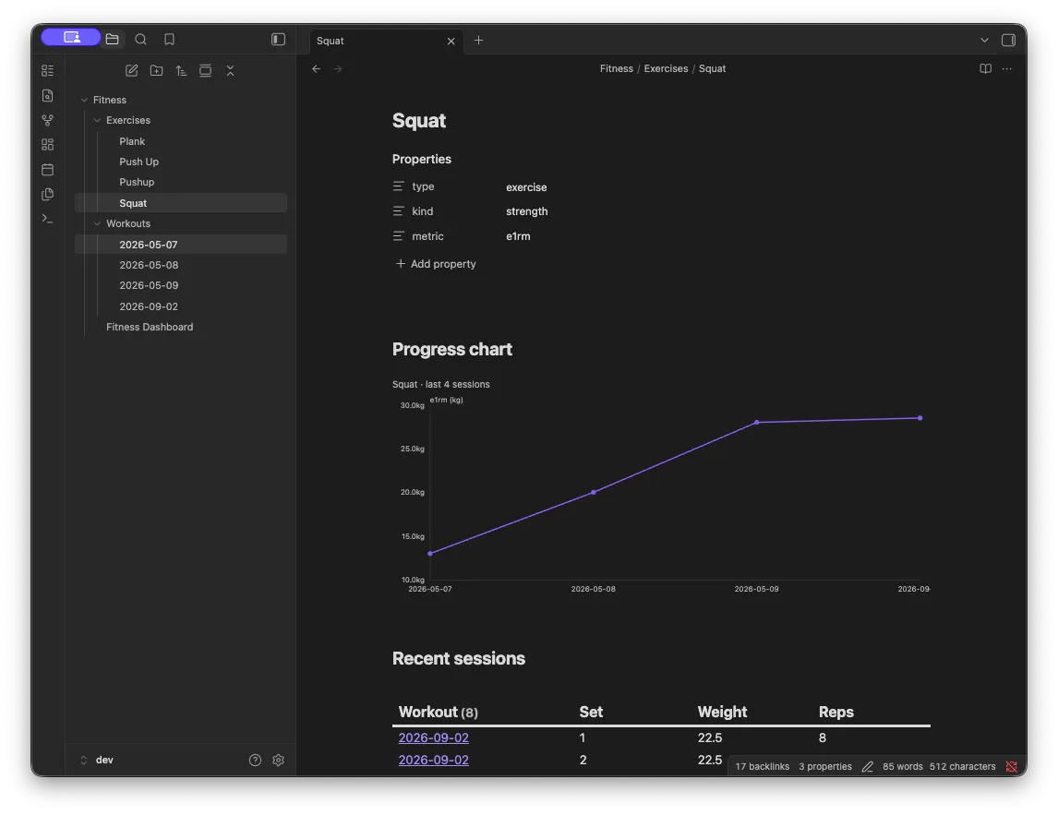The width and height of the screenshot is (1058, 815).
Task: Click red sync status icon
Action: [x=1011, y=766]
